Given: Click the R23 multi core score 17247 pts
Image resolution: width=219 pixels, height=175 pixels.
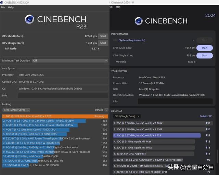Looking at the screenshot, I should tap(91, 36).
